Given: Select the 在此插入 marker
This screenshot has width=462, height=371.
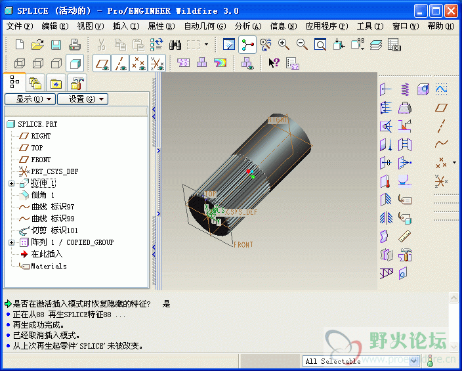Looking at the screenshot, I should 47,254.
